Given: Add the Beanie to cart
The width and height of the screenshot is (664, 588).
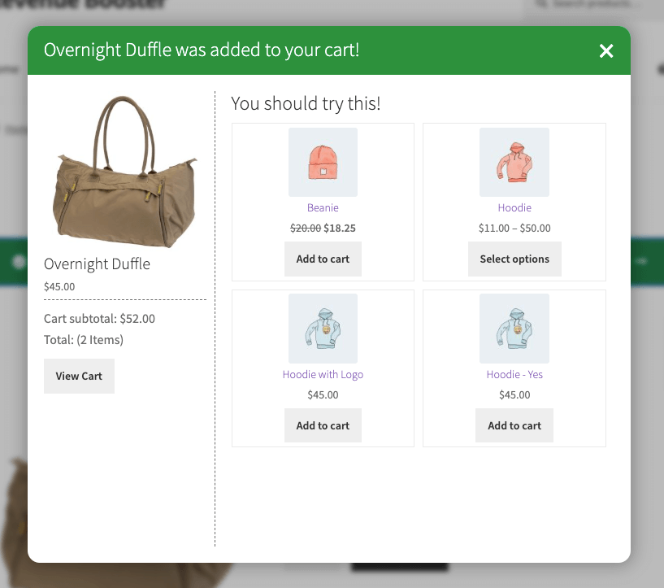Looking at the screenshot, I should tap(323, 259).
